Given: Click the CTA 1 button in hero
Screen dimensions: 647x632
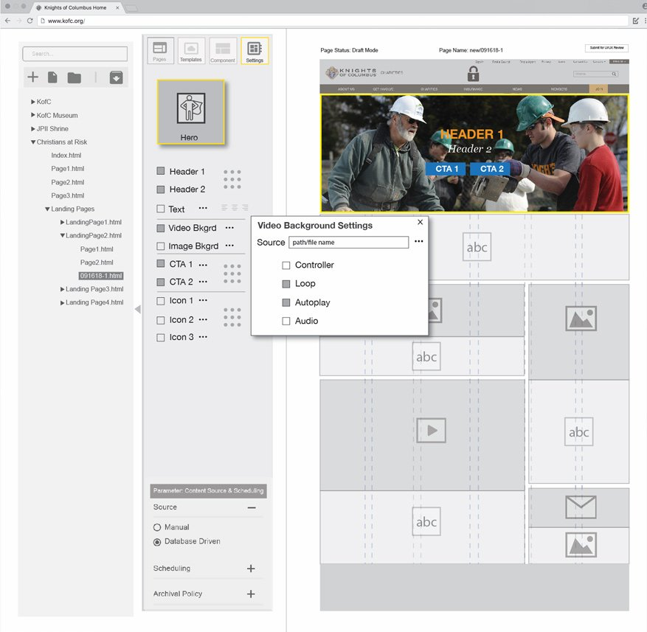Looking at the screenshot, I should (446, 169).
